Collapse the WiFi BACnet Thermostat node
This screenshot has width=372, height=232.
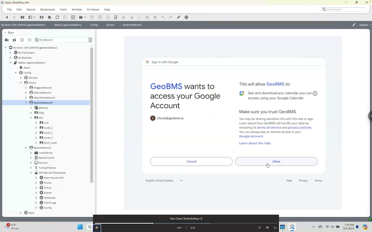tap(31, 173)
